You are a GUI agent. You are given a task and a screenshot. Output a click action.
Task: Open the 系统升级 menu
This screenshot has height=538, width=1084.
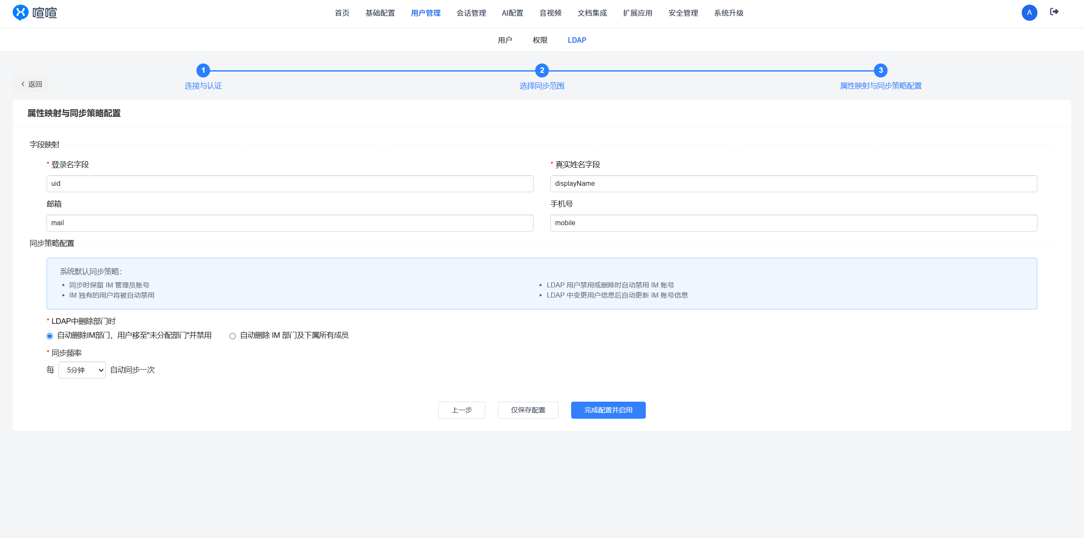pyautogui.click(x=729, y=13)
